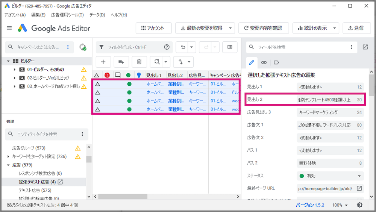Switch to the link URL tab

(x=264, y=63)
